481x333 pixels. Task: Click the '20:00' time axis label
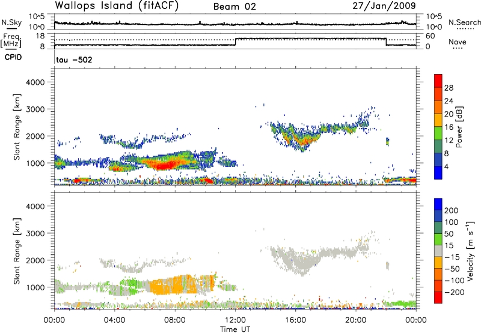tap(356, 320)
